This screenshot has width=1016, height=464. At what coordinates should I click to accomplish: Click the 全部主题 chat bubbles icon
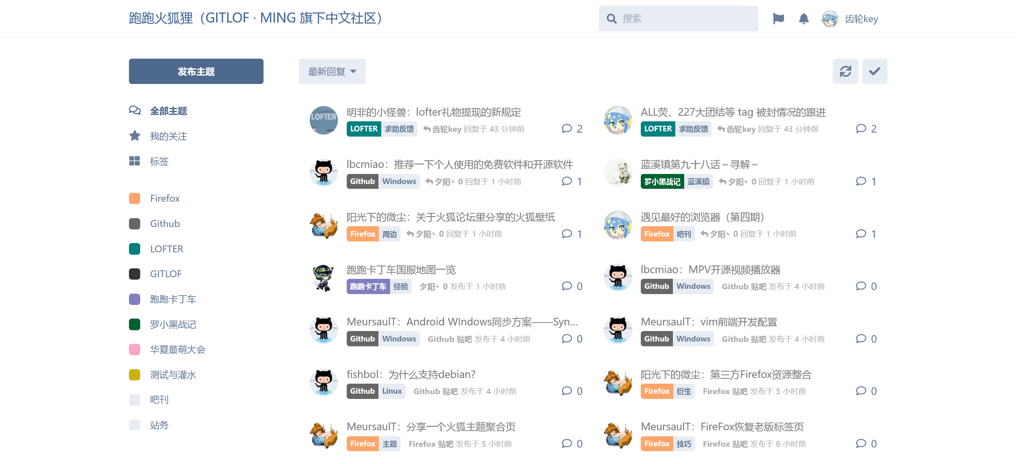point(135,110)
